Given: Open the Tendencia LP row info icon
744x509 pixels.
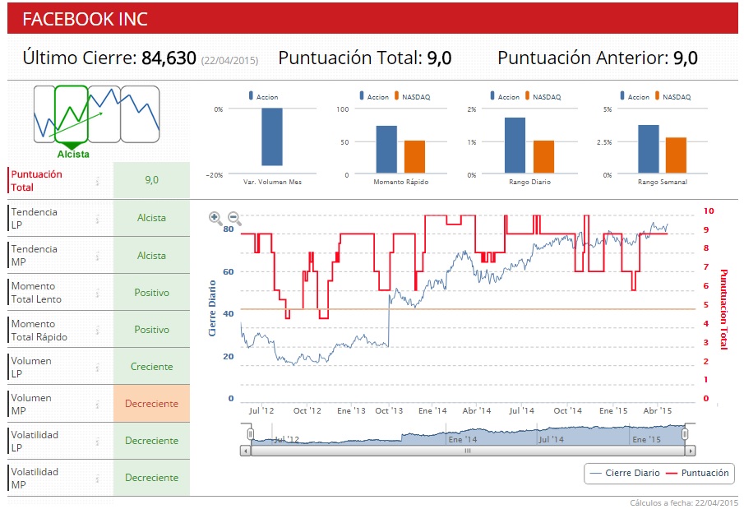Looking at the screenshot, I should (x=98, y=219).
